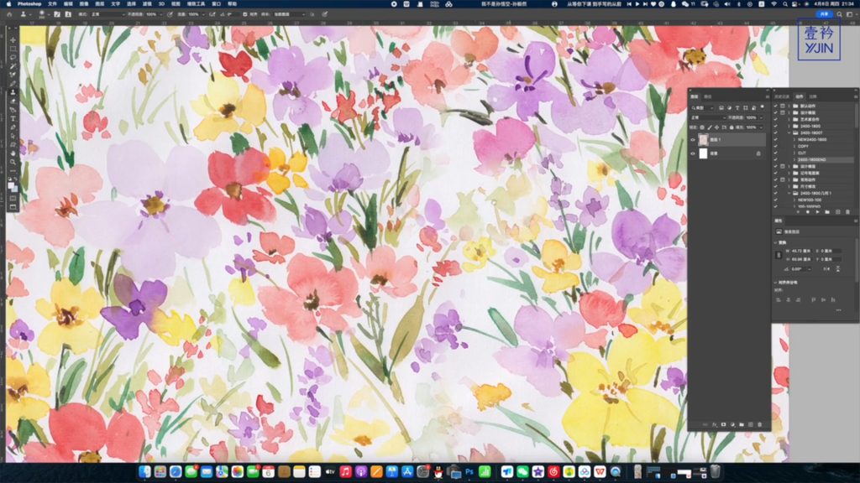
Task: Toggle the checkmark for the 默认动作 action set
Action: click(x=775, y=107)
